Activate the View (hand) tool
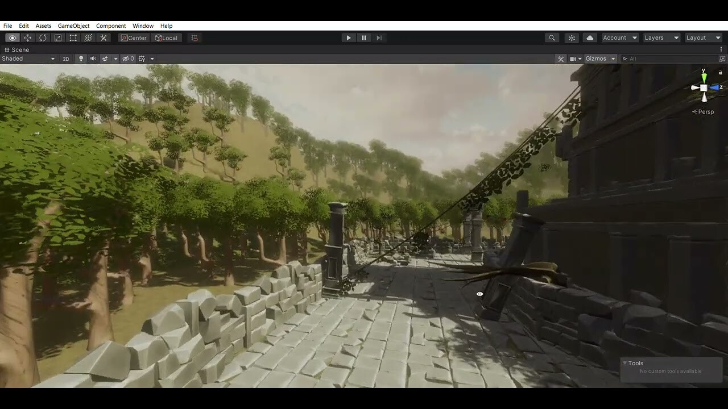 (13, 37)
